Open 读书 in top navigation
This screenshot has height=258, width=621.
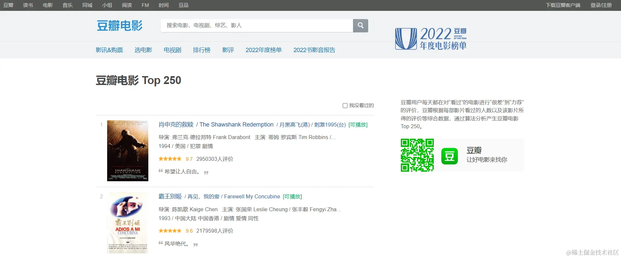point(28,5)
